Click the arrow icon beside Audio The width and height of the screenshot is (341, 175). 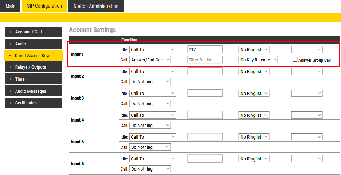[11, 44]
